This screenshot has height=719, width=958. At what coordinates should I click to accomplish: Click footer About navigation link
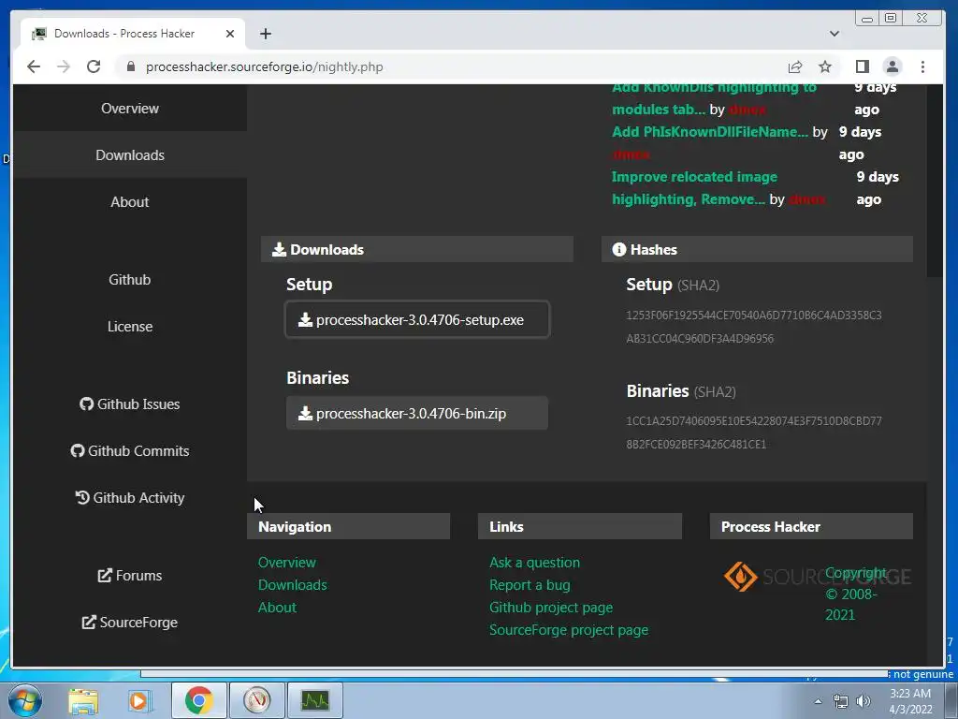click(x=277, y=608)
